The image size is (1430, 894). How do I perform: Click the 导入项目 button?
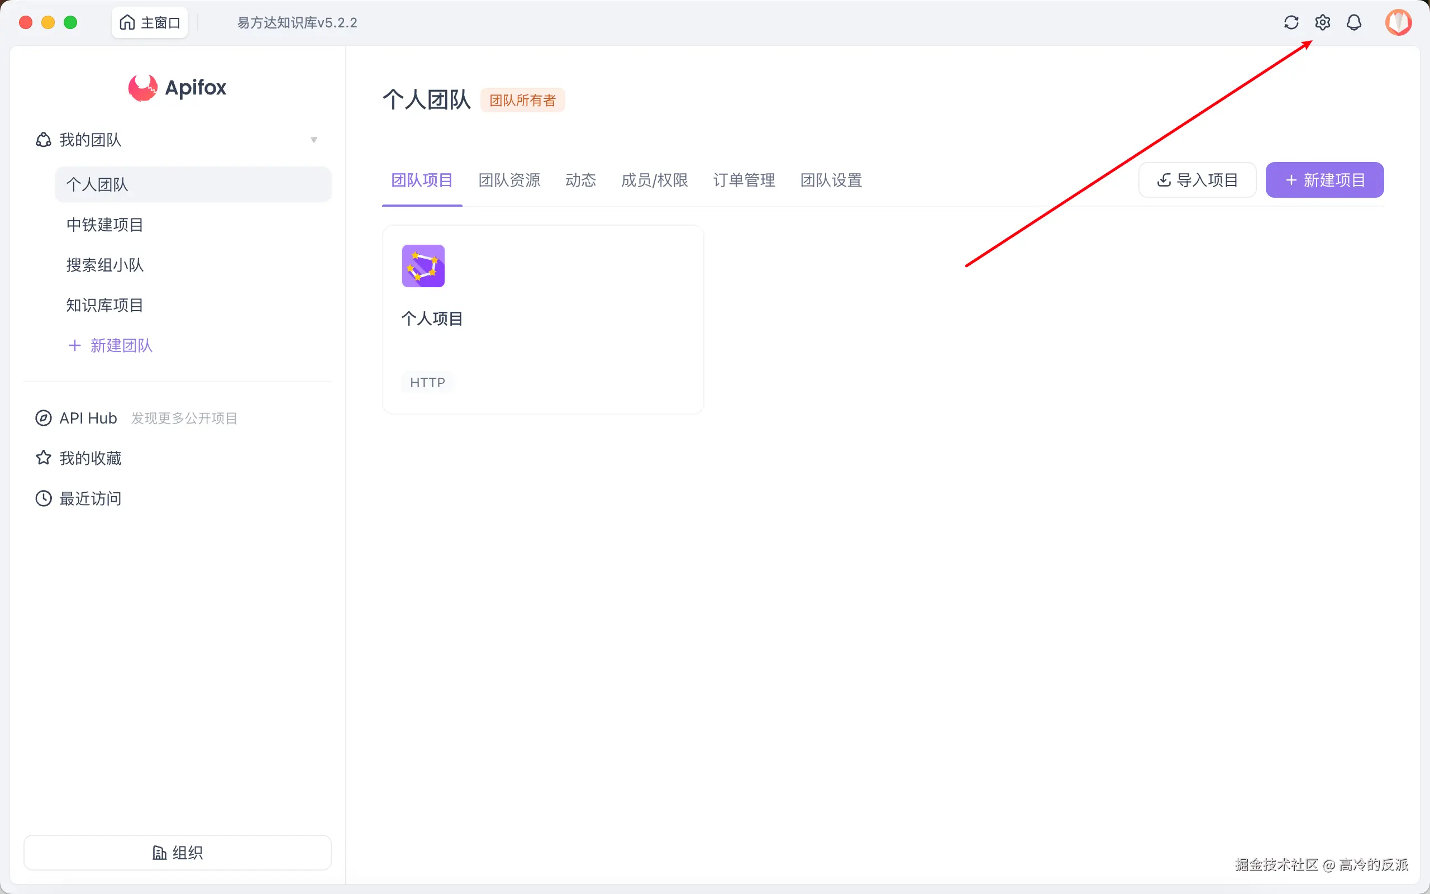(x=1197, y=180)
